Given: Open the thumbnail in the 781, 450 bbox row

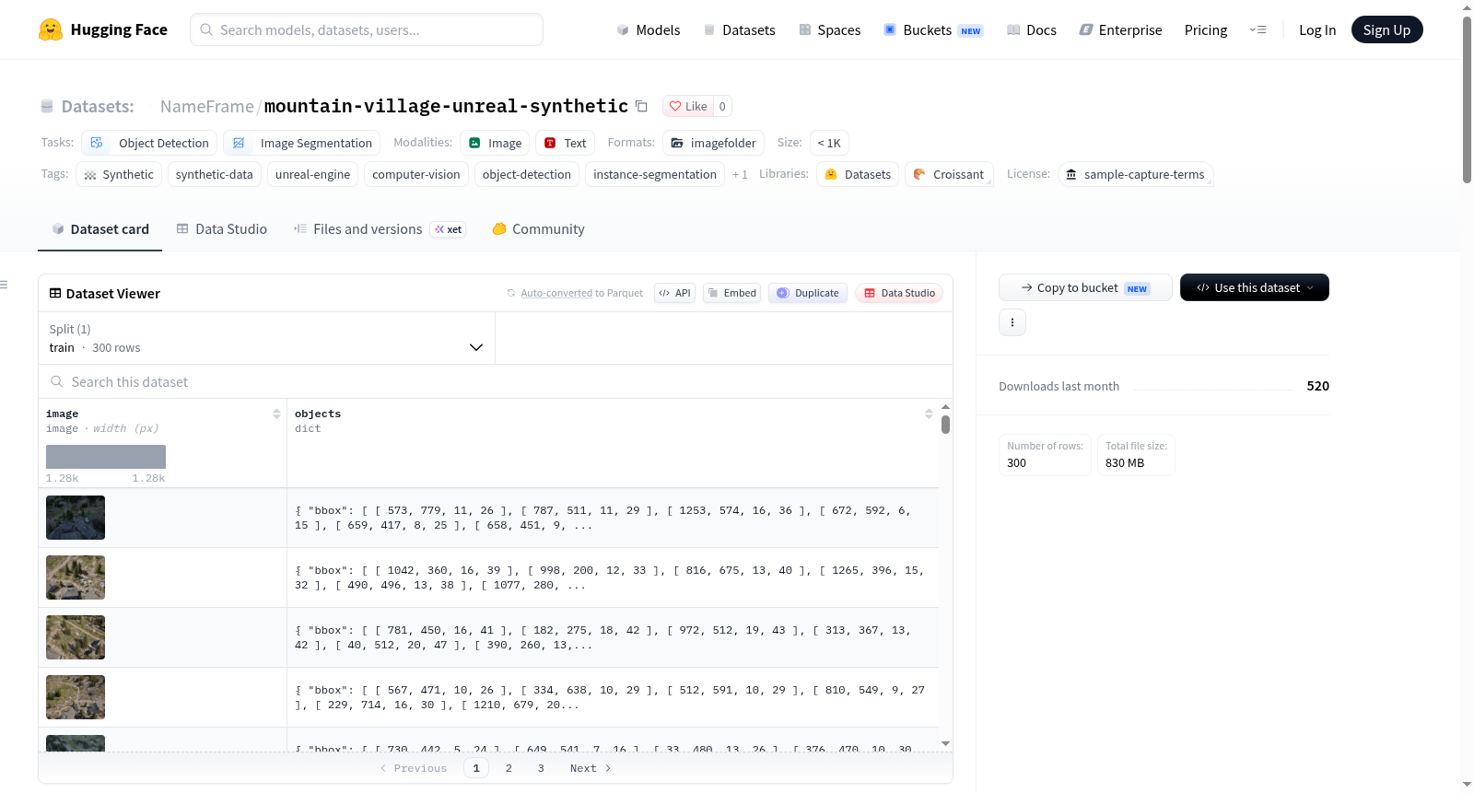Looking at the screenshot, I should click(x=76, y=637).
